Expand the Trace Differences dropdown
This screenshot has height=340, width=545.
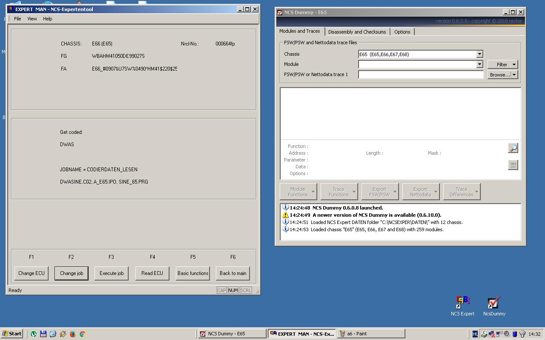[x=476, y=192]
